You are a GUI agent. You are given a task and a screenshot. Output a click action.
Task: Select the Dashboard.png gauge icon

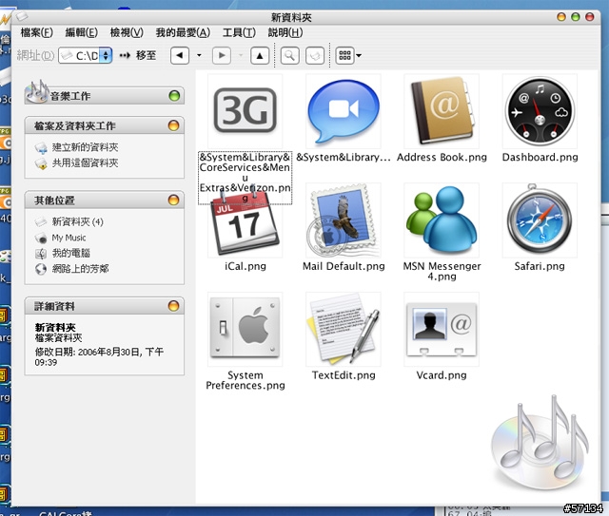pos(540,110)
